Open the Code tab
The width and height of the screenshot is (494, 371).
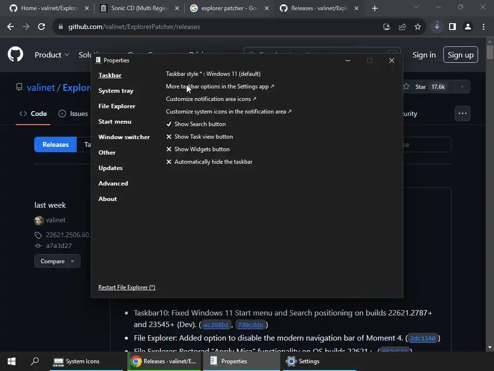point(33,114)
